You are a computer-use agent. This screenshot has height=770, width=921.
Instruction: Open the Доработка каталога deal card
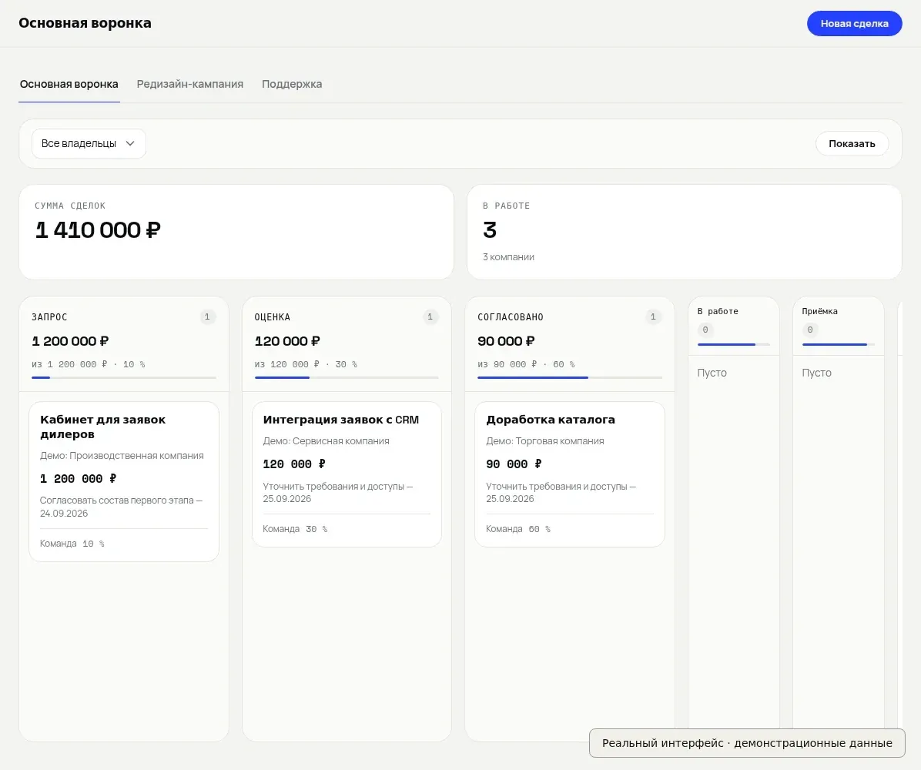click(x=570, y=474)
